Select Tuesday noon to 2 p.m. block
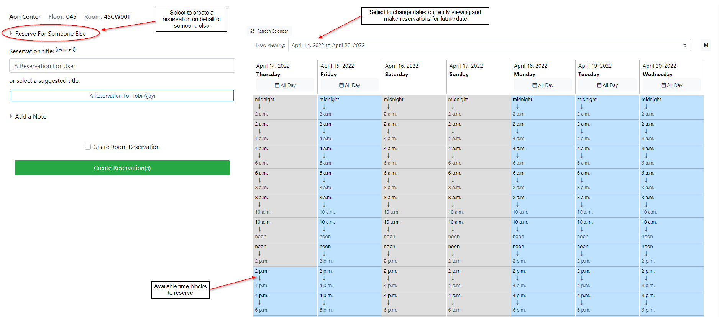 coord(607,254)
